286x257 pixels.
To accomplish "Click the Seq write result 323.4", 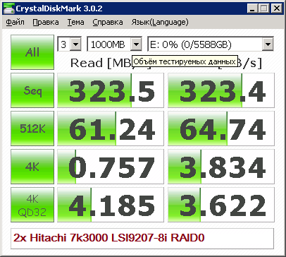I will pos(221,90).
